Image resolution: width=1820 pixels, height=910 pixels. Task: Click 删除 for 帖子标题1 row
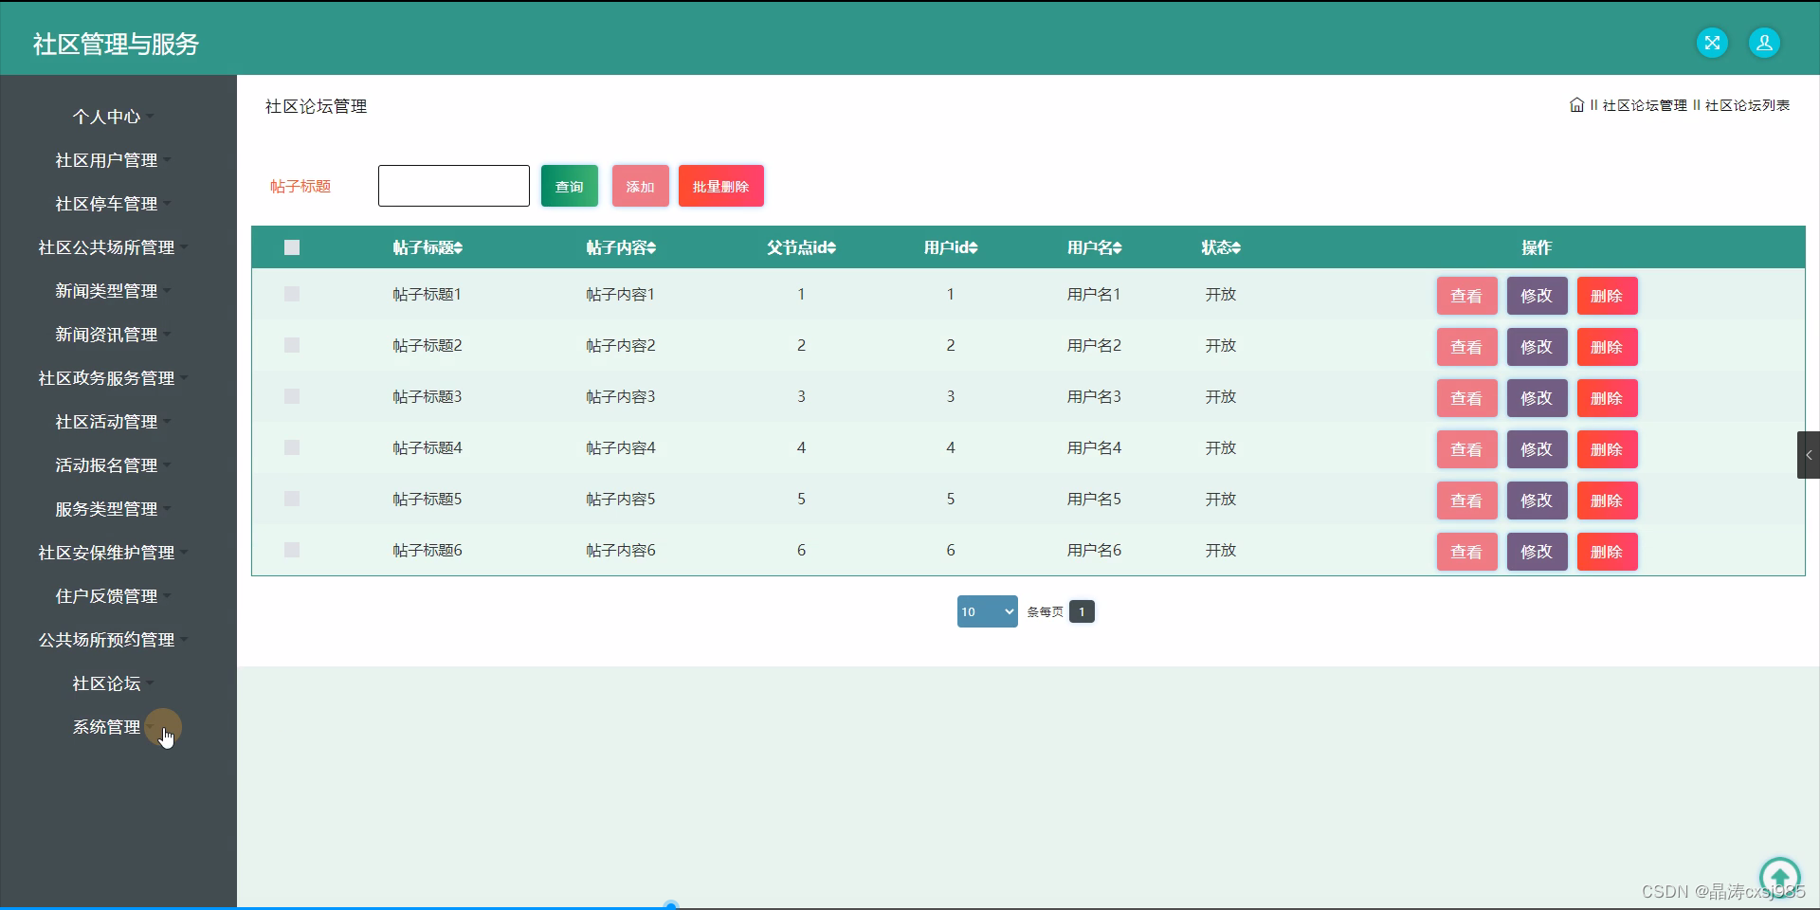tap(1607, 296)
